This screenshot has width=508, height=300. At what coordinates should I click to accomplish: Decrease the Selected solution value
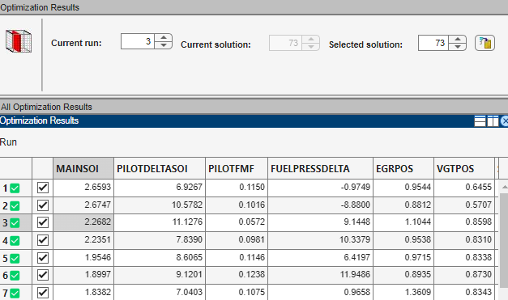point(458,47)
